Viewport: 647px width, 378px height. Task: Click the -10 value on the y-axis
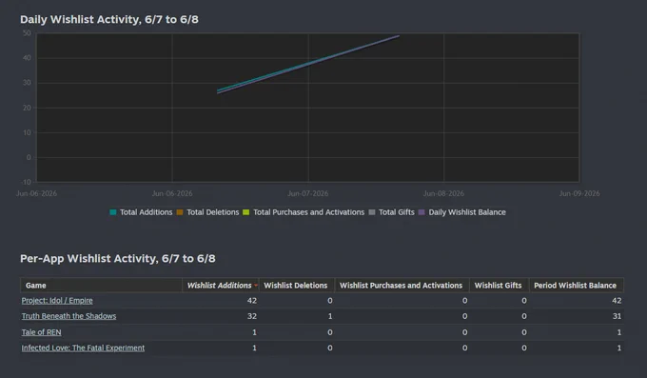tap(27, 182)
